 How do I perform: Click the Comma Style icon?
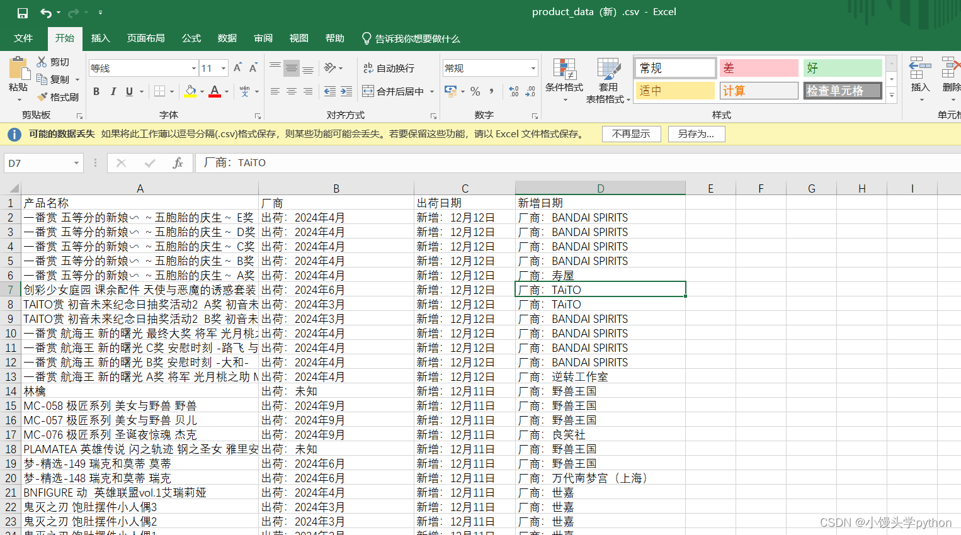[492, 91]
